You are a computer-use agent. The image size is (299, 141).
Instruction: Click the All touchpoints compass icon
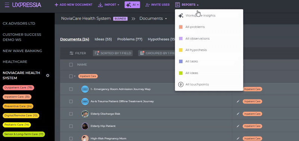pyautogui.click(x=181, y=84)
